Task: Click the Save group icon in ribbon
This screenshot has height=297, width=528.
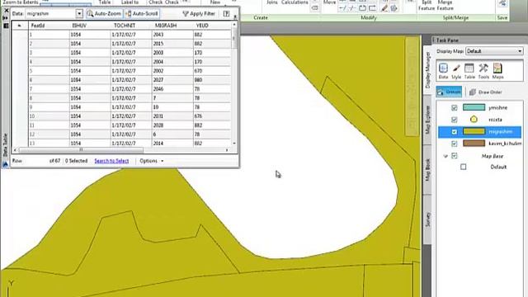Action: pos(502,3)
